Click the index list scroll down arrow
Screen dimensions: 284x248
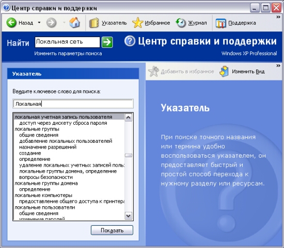(x=129, y=216)
